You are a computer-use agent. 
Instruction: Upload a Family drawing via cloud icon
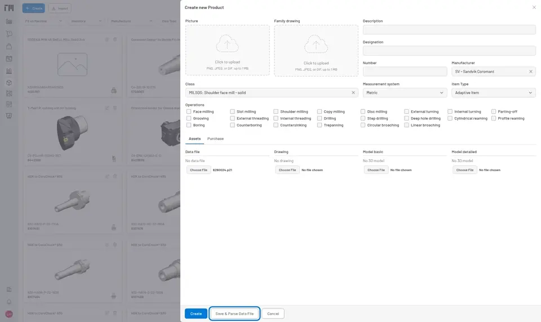(316, 44)
